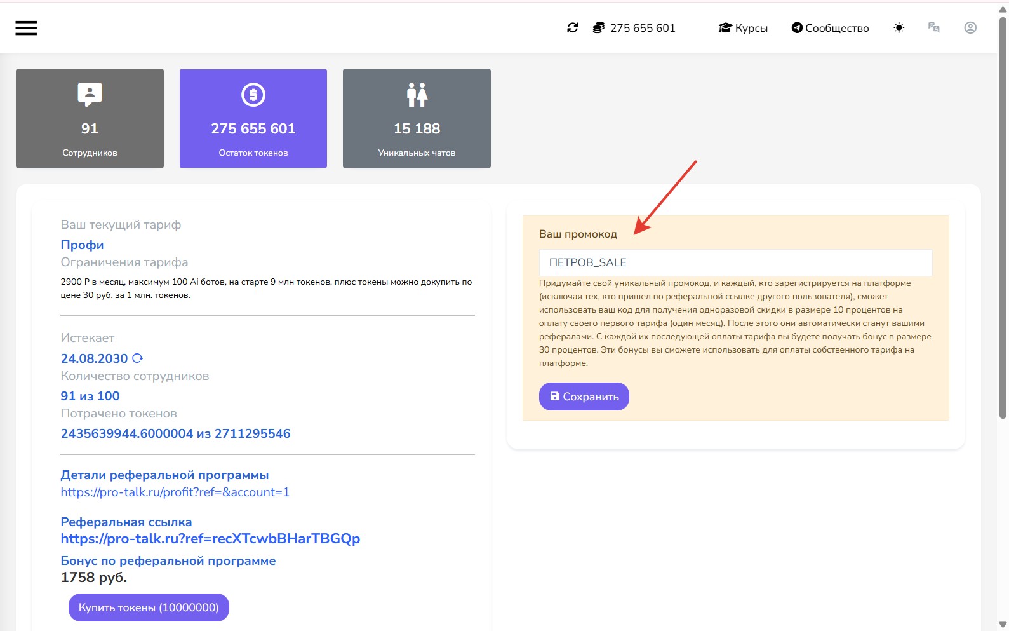Click the Остаток токенов card
1009x631 pixels.
pyautogui.click(x=253, y=119)
